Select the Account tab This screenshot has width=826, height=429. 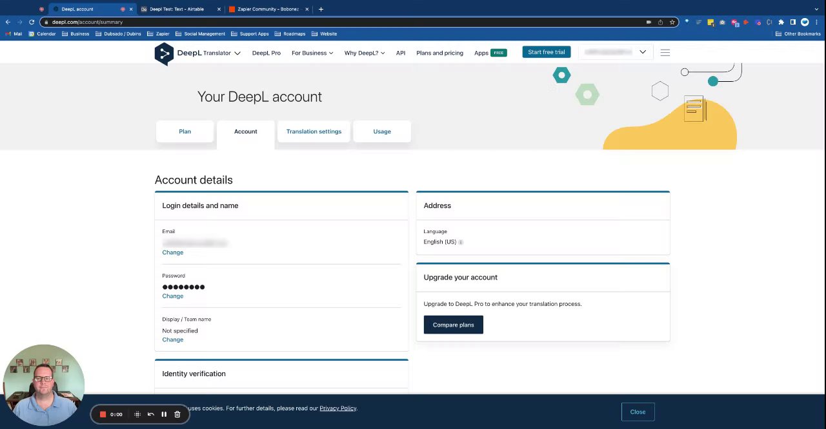[x=245, y=131]
